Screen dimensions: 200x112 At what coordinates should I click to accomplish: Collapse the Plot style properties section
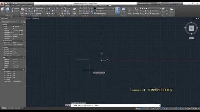coord(23,47)
